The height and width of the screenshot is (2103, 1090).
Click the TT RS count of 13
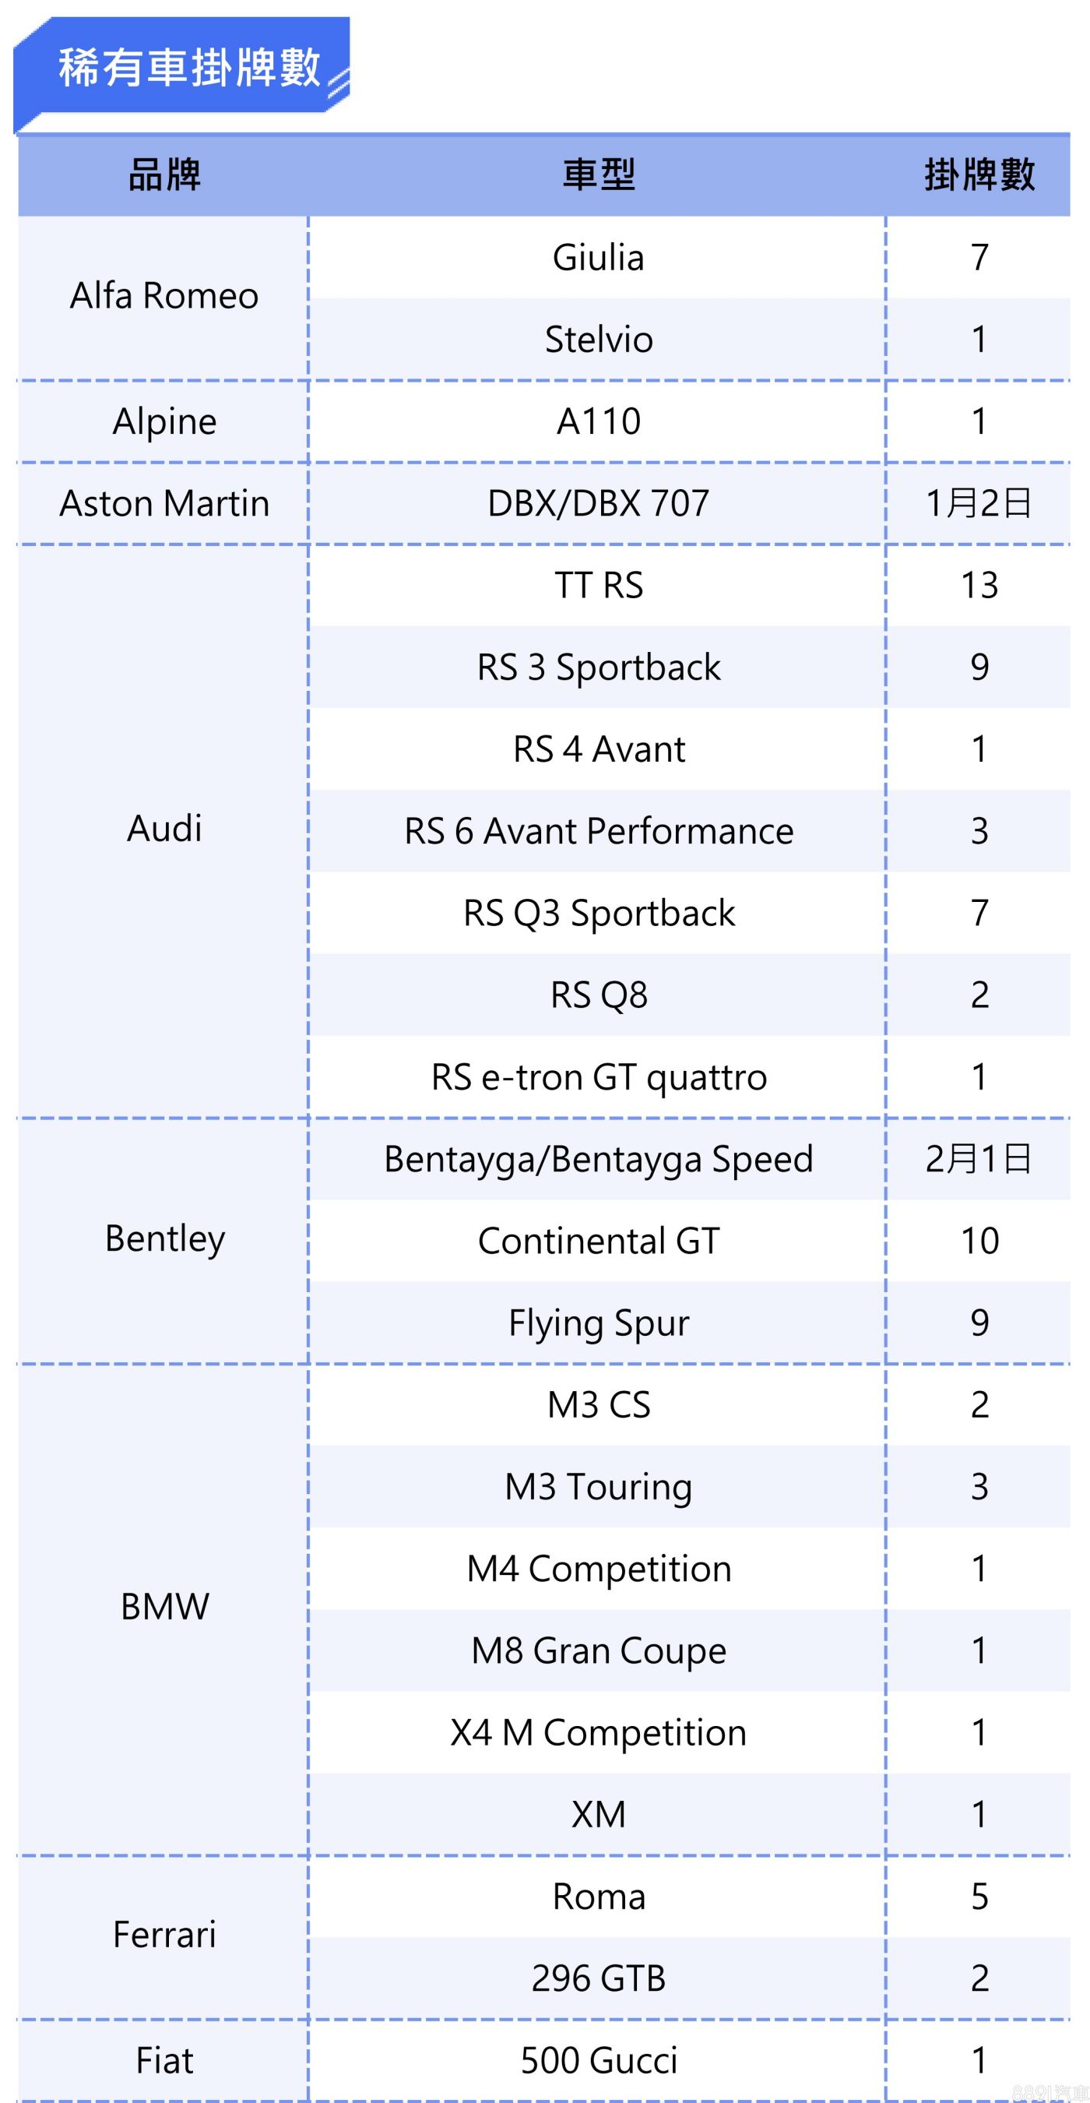pos(979,586)
